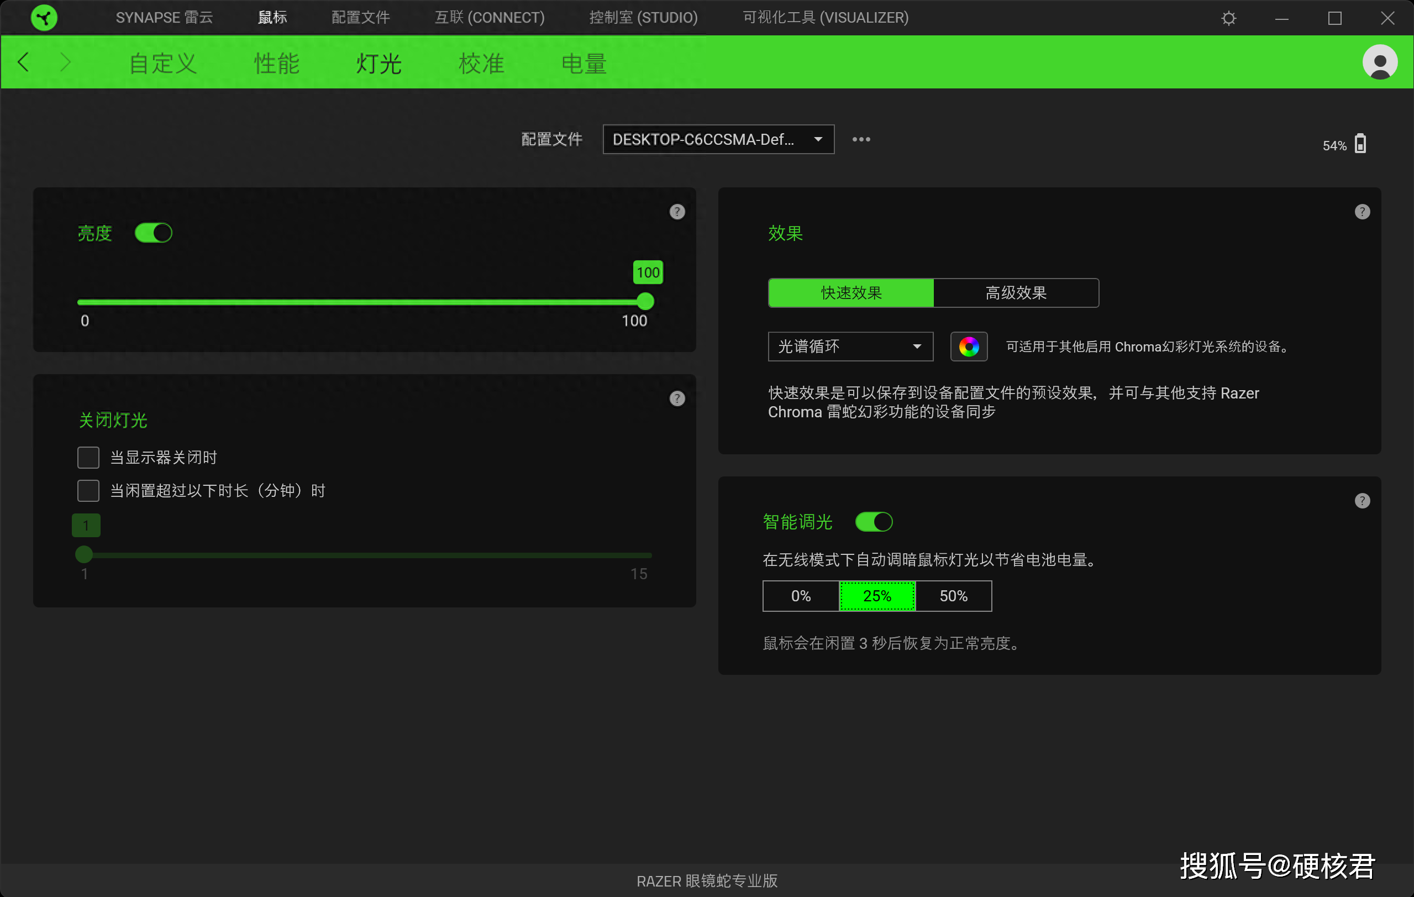Close the Synapse window
The image size is (1414, 897).
(1387, 18)
